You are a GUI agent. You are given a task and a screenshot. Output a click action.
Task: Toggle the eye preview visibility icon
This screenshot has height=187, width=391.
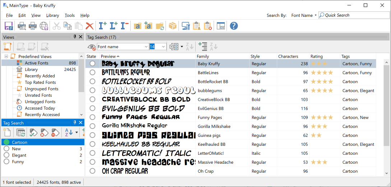point(92,47)
